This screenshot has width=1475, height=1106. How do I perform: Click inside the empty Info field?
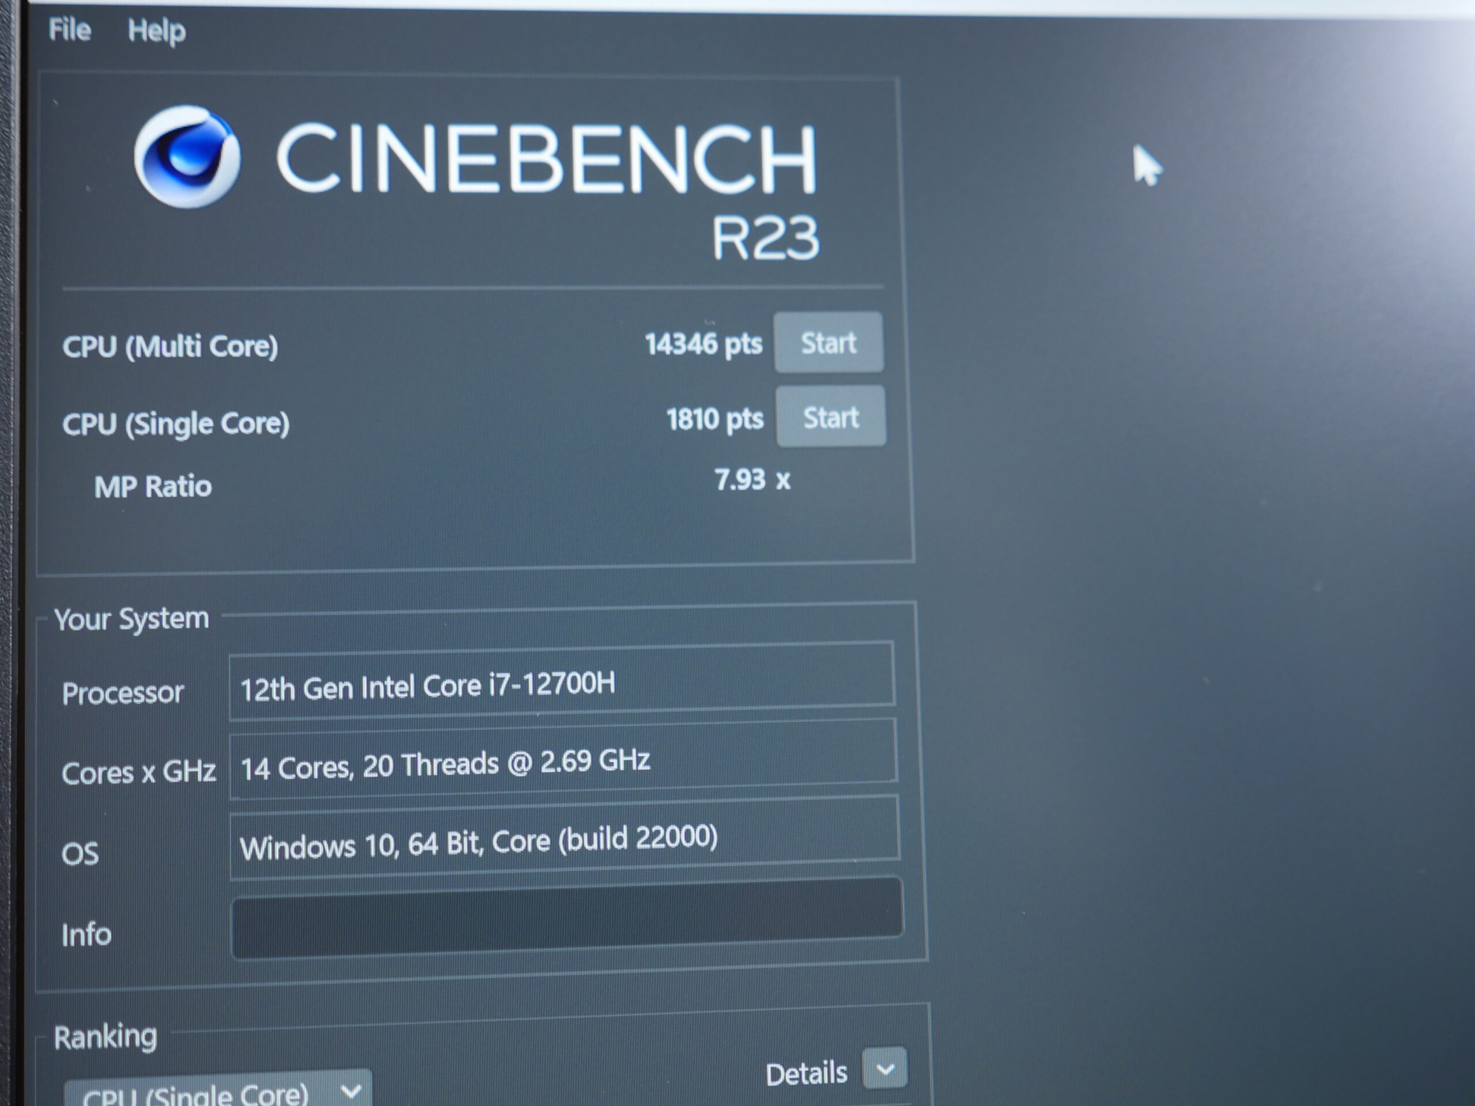pyautogui.click(x=567, y=919)
